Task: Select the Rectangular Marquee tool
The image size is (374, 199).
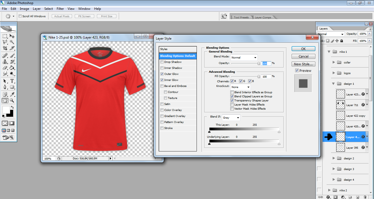Action: (5, 36)
